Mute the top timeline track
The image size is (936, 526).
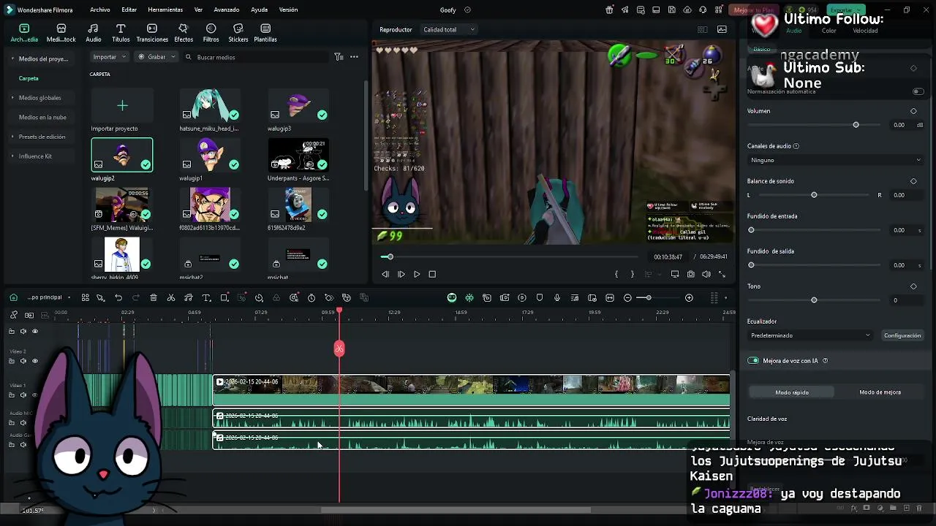tap(23, 331)
